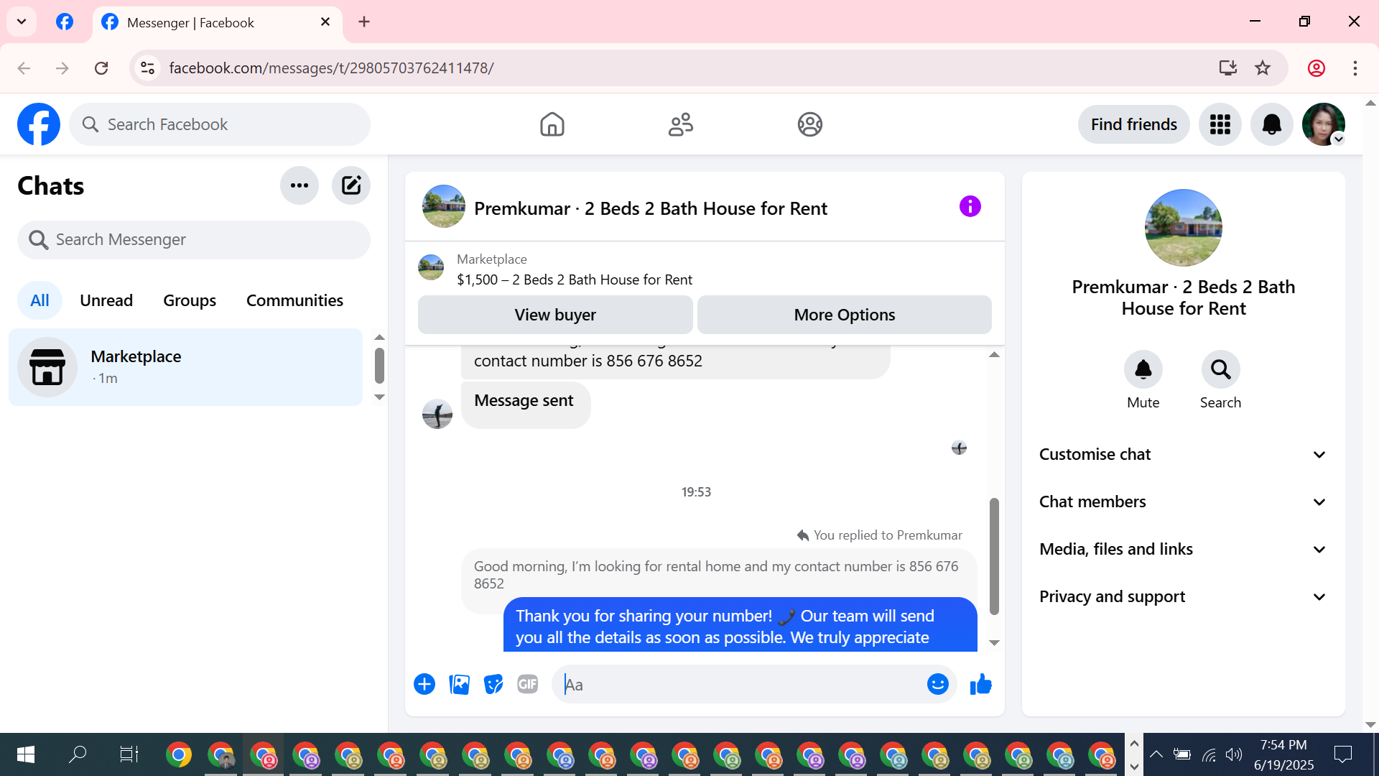The width and height of the screenshot is (1379, 776).
Task: Expand Customise chat section
Action: [1183, 454]
